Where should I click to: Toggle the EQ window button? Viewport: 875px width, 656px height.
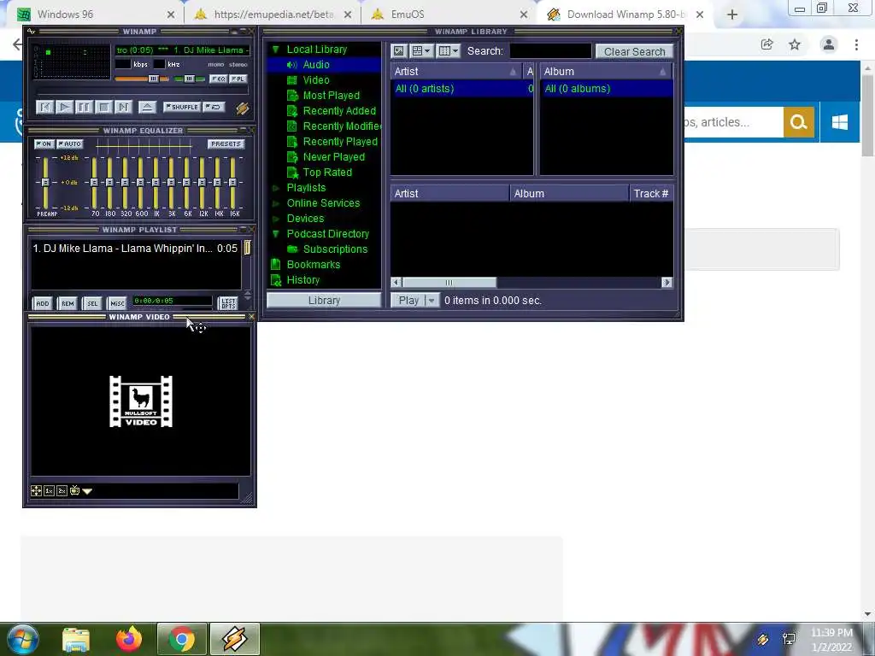(x=218, y=79)
